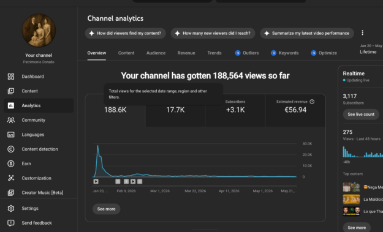
Task: Open the Content detection copyright icon
Action: [x=11, y=149]
